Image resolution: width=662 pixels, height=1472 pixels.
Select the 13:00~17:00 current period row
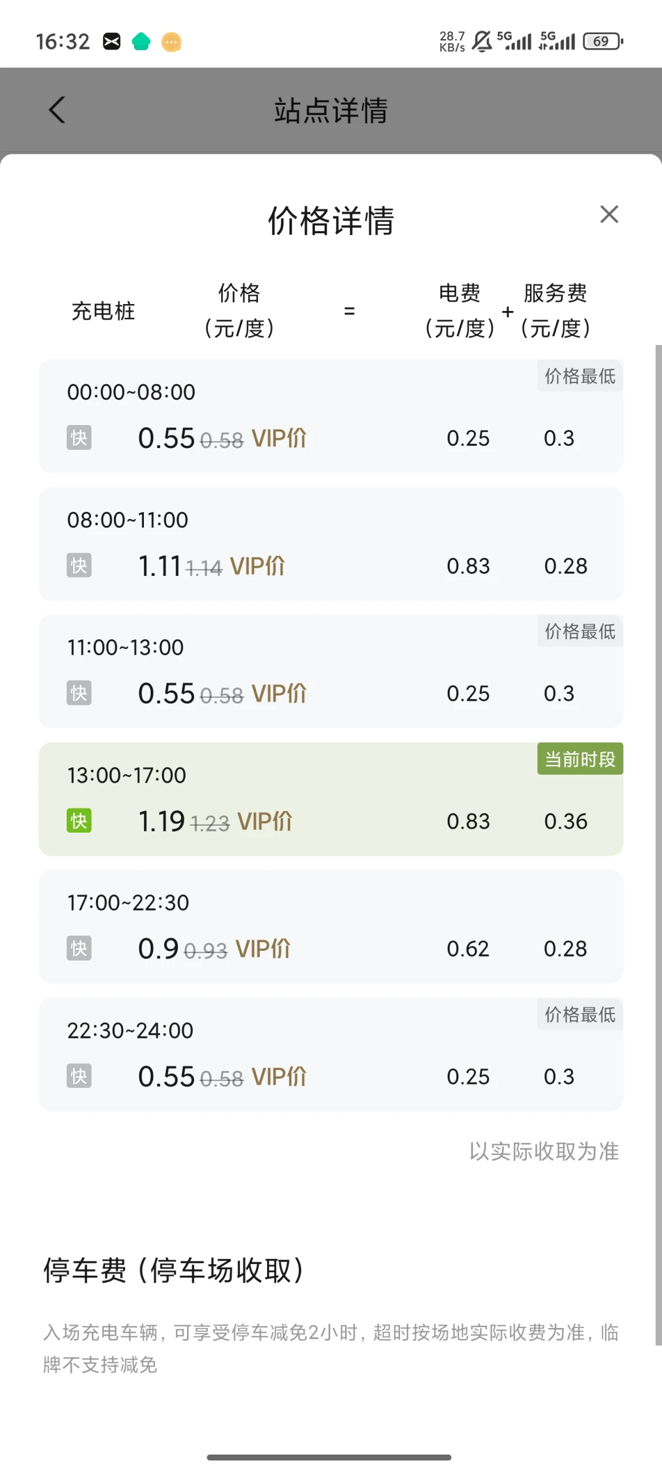pos(330,799)
